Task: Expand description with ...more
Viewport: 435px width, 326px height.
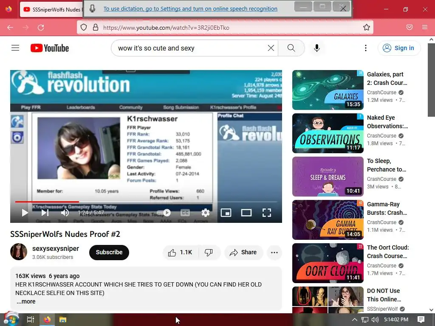Action: (26, 301)
